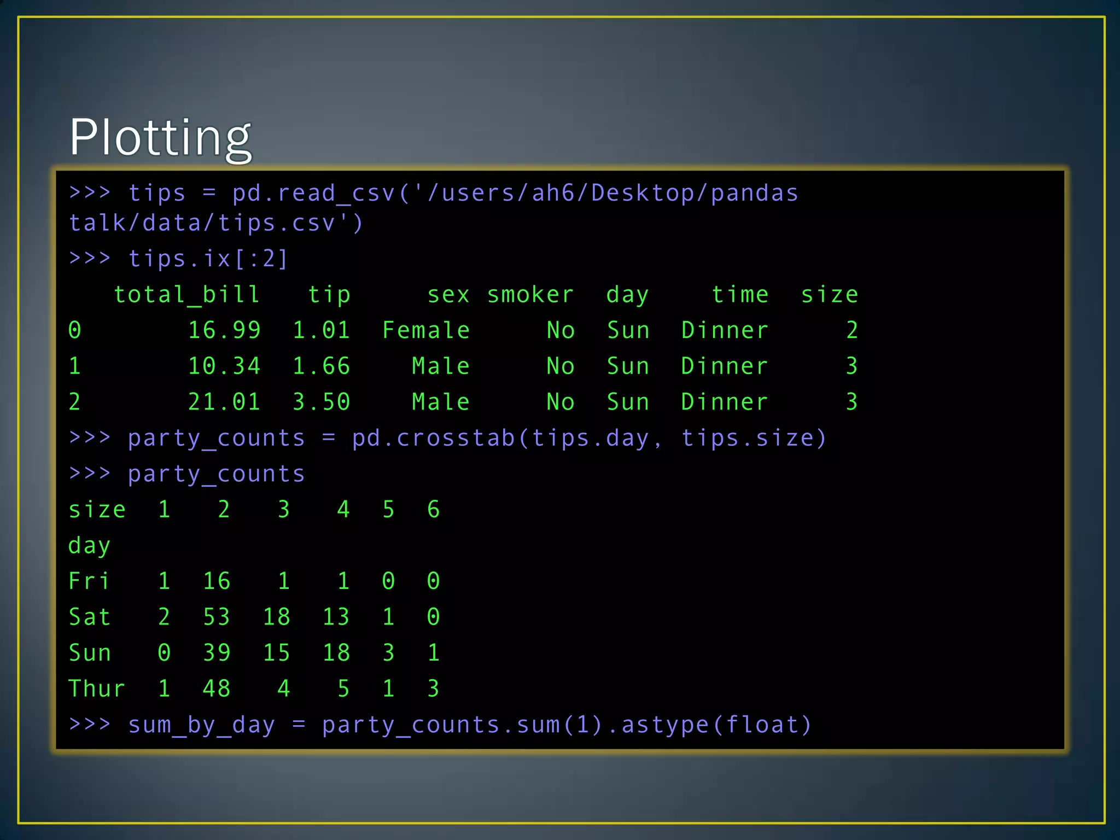The width and height of the screenshot is (1120, 840).
Task: Click the total_bill column header
Action: click(186, 295)
